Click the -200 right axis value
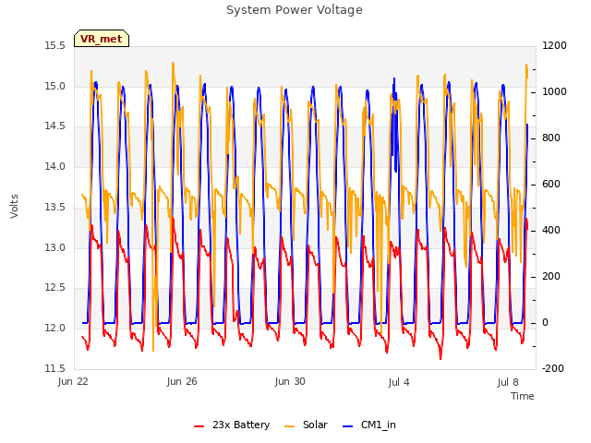This screenshot has height=443, width=591. [x=553, y=368]
